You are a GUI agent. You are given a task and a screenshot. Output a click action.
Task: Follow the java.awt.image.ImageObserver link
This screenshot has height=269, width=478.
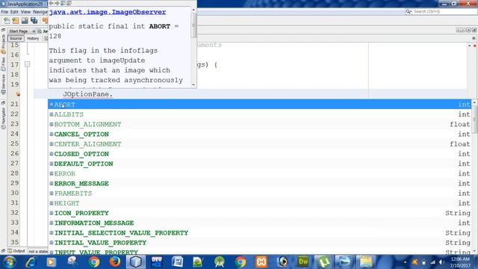[108, 12]
